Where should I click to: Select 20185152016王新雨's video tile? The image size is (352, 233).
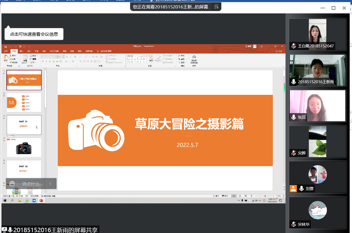(318, 70)
